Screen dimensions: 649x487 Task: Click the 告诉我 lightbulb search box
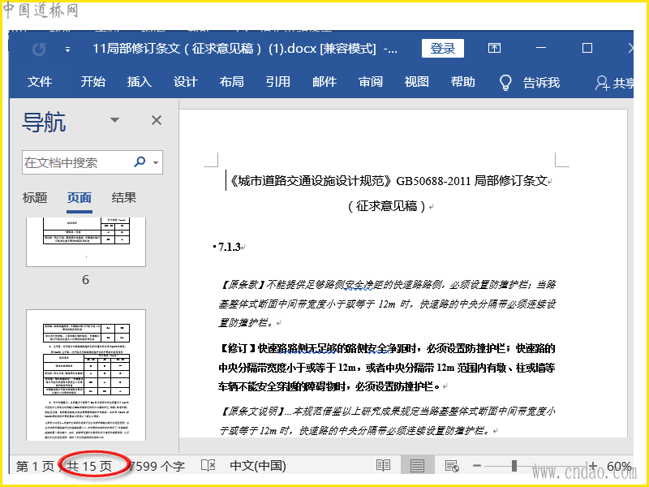click(530, 83)
